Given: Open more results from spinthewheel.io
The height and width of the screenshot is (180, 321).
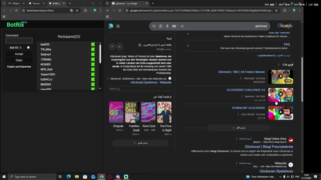Looking at the screenshot, I should tap(274, 55).
